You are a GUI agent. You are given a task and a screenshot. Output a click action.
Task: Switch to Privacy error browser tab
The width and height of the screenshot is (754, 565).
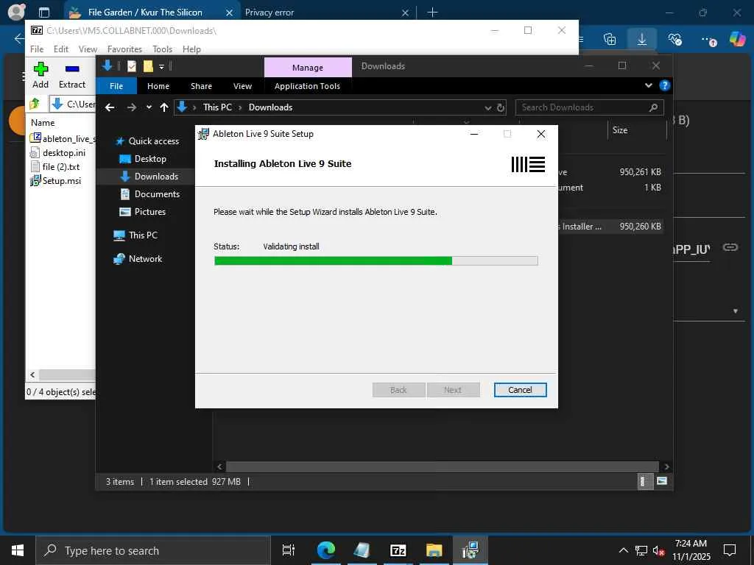click(x=327, y=13)
